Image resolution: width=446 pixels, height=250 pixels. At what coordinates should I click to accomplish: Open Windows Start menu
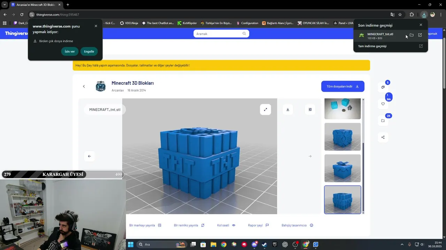[131, 244]
